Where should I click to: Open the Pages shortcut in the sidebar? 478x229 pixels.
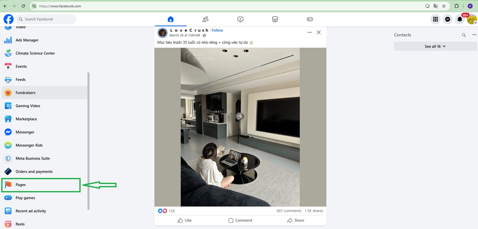coord(41,185)
